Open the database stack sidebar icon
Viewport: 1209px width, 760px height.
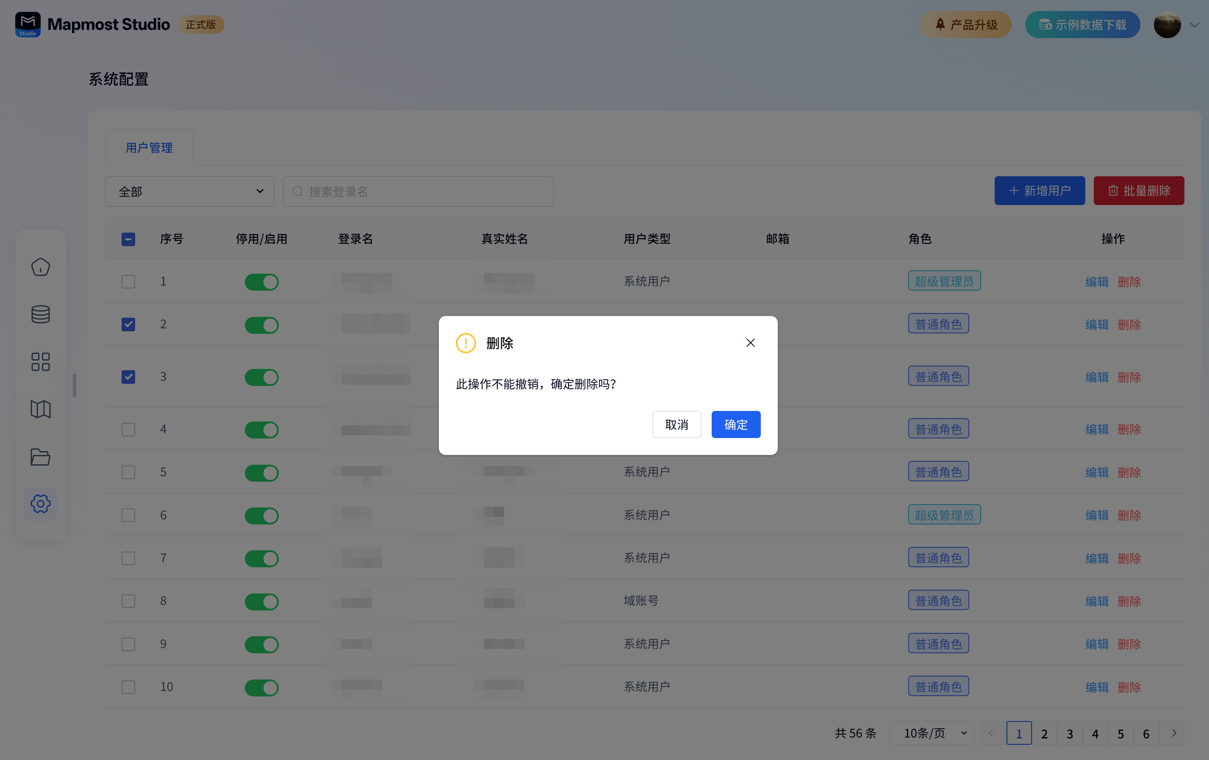point(40,314)
